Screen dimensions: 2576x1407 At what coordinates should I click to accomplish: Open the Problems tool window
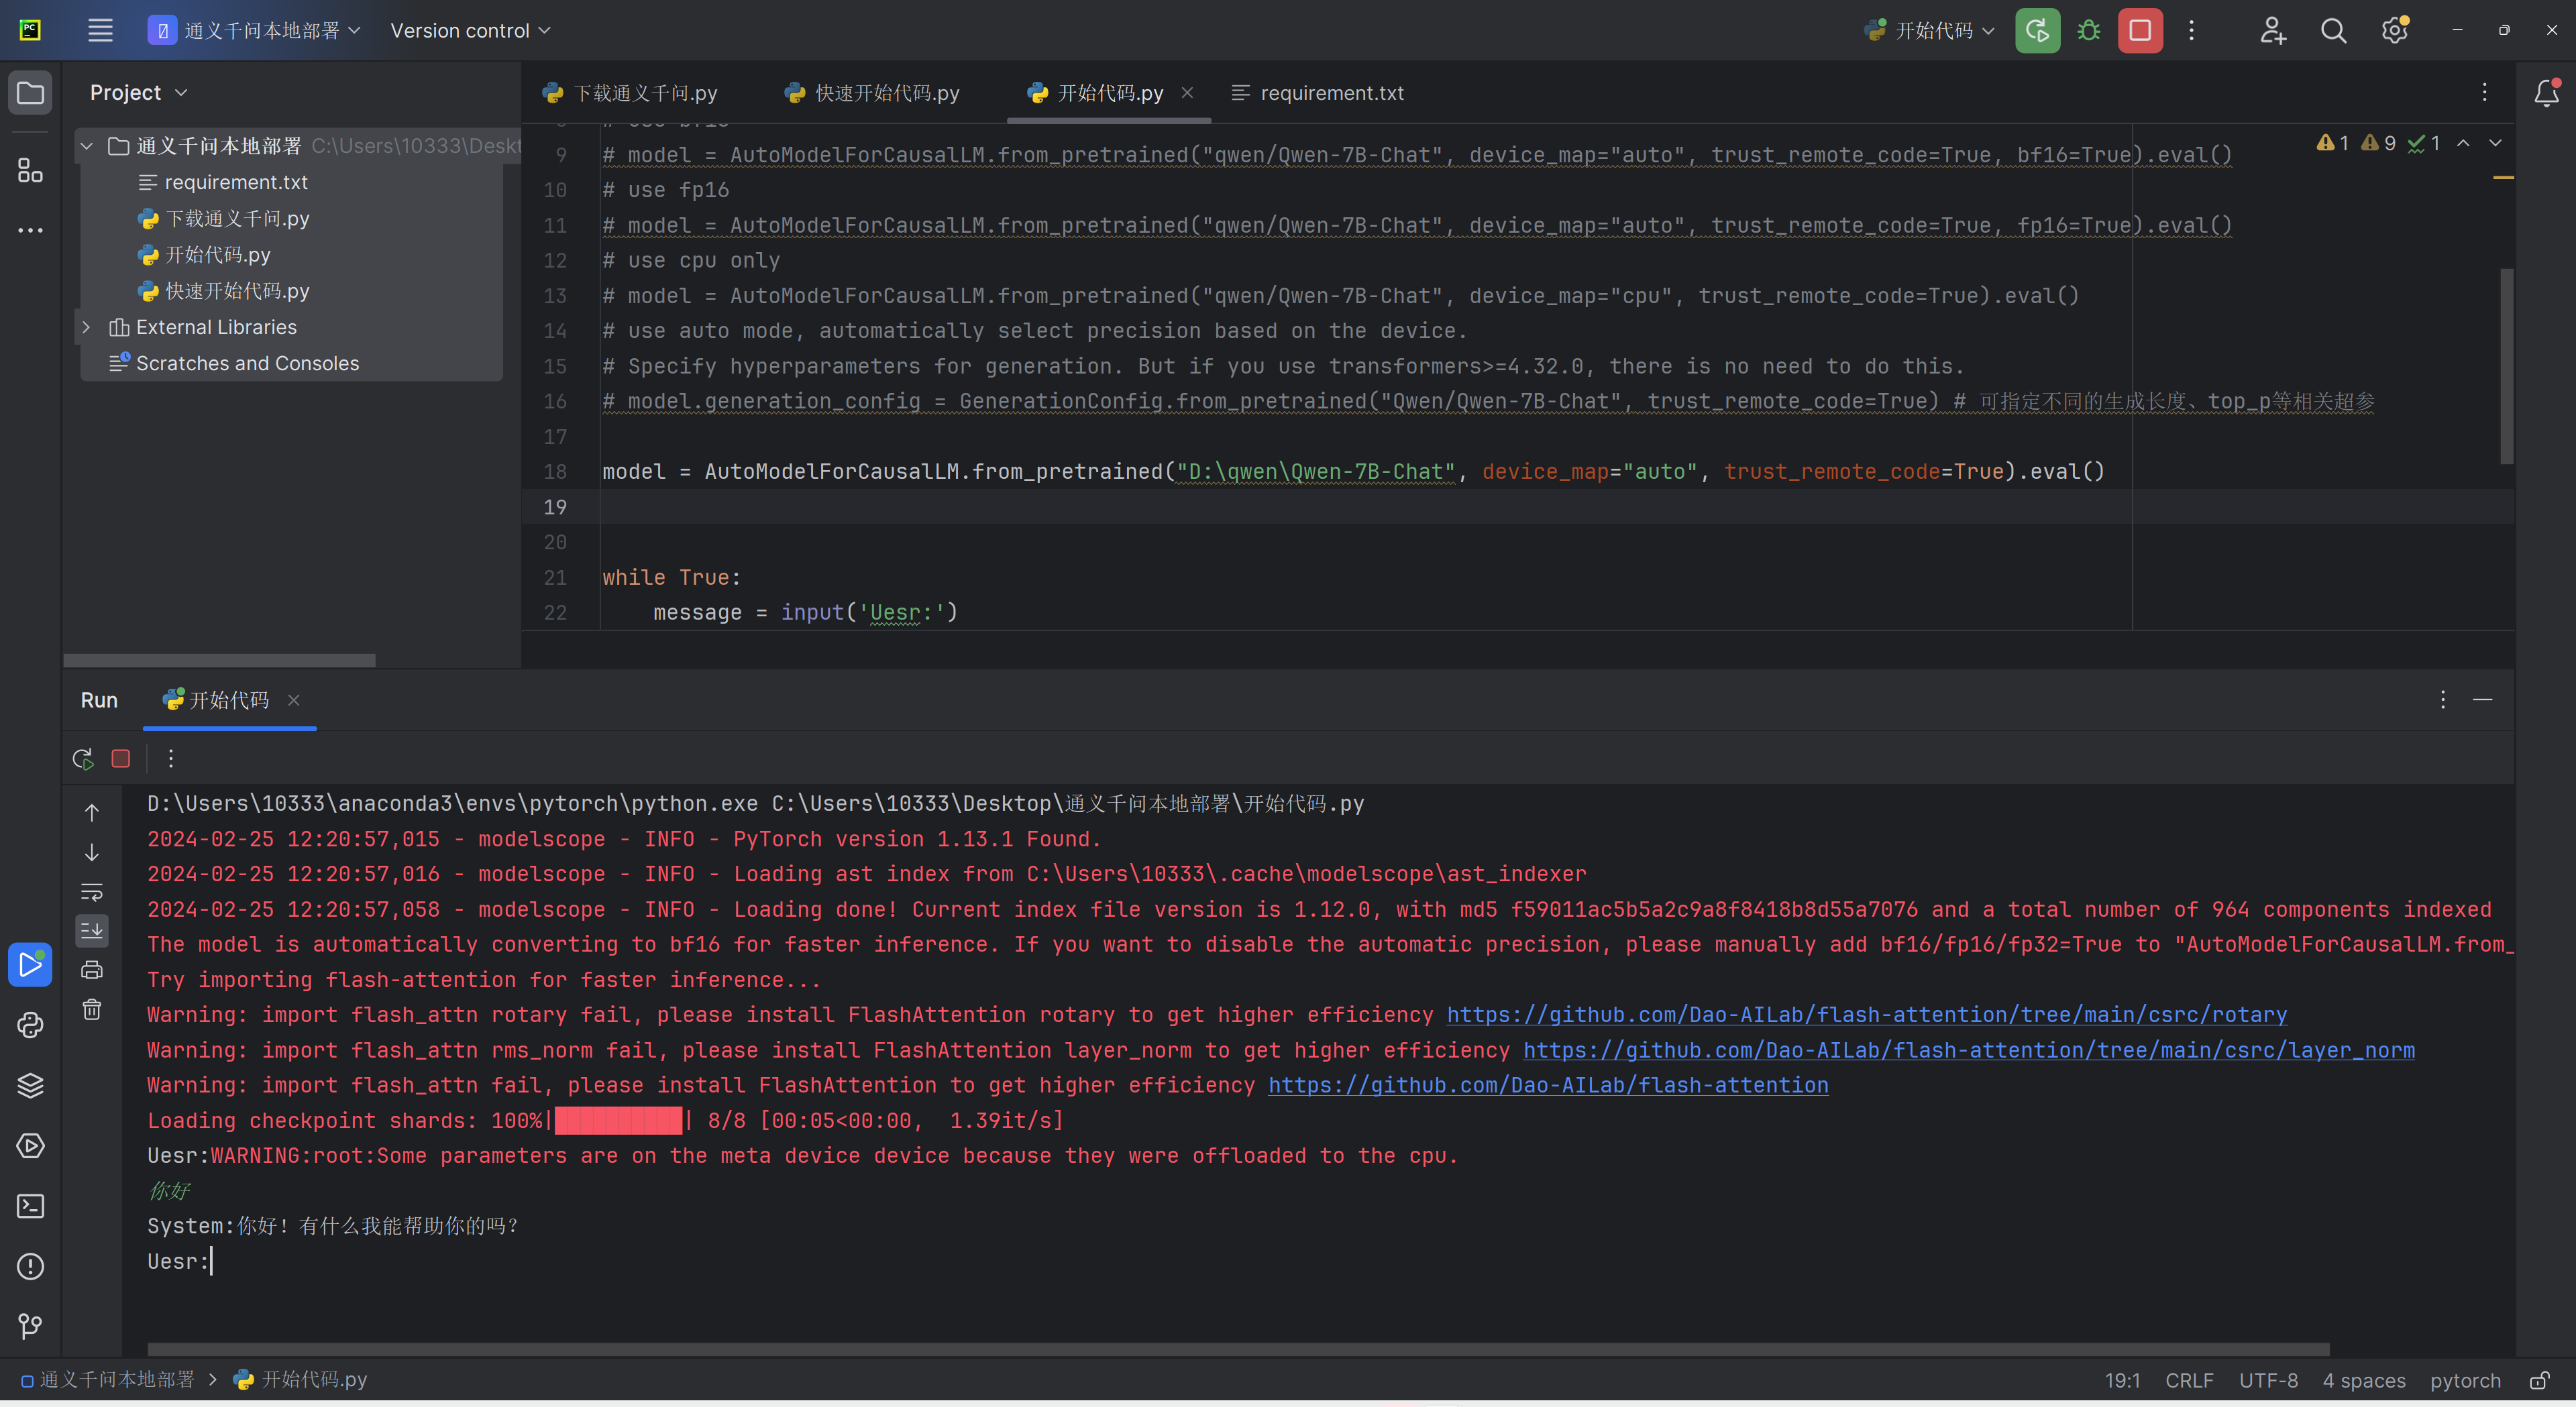tap(30, 1266)
